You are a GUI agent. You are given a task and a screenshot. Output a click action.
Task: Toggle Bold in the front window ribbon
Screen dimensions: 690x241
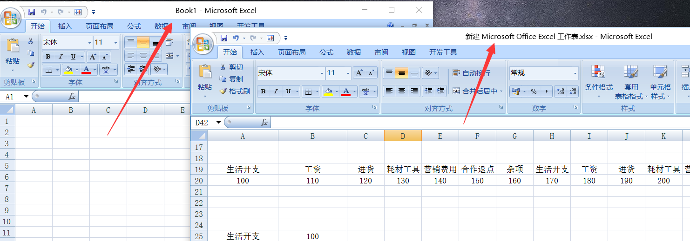263,91
